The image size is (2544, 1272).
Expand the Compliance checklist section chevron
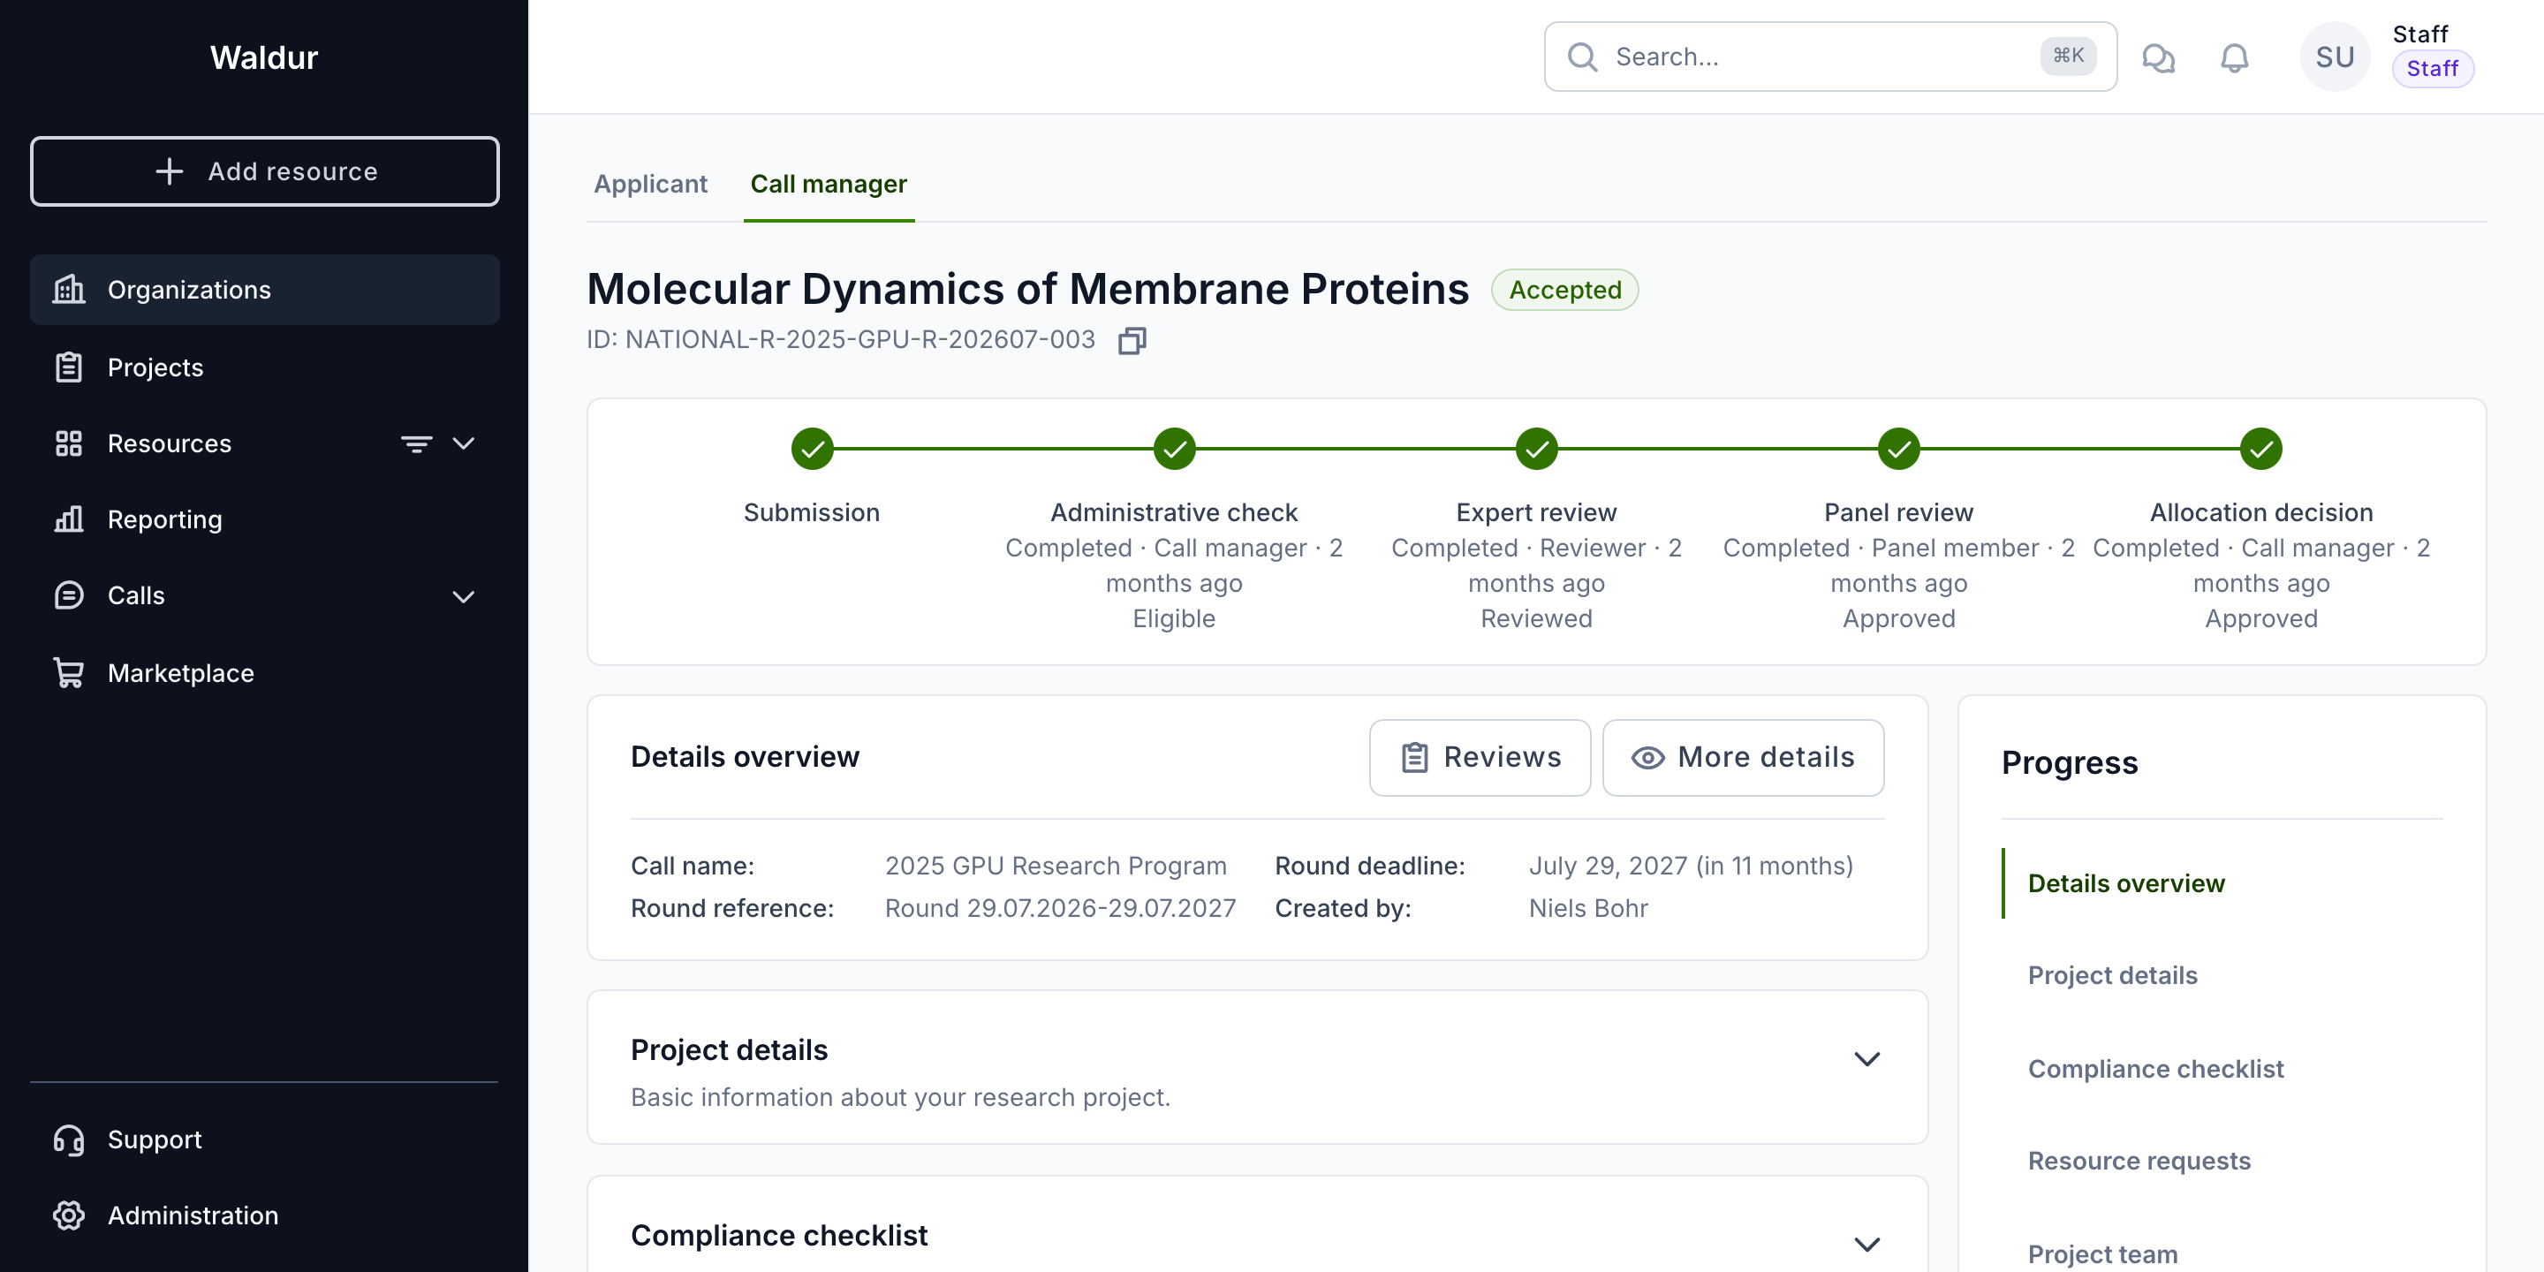click(x=1866, y=1245)
